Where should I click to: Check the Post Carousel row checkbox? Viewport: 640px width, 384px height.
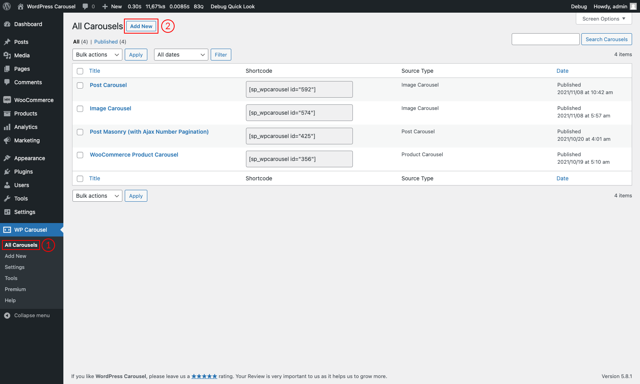coord(80,85)
